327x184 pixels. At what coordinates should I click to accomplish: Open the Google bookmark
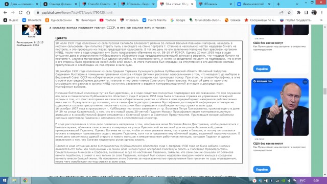178,20
